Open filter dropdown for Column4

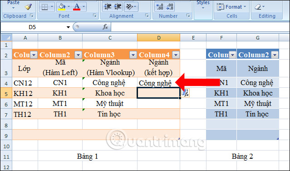pyautogui.click(x=176, y=55)
